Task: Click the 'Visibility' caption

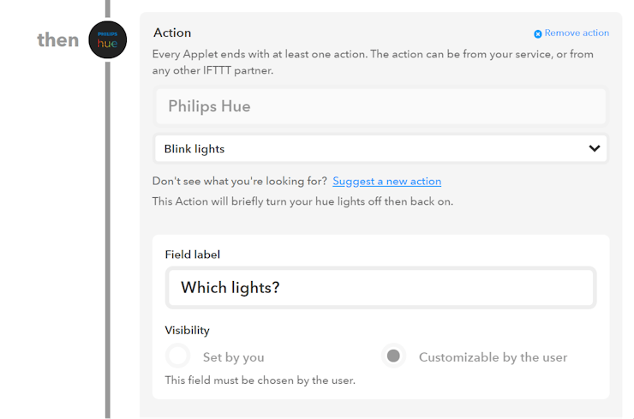Action: click(x=188, y=331)
